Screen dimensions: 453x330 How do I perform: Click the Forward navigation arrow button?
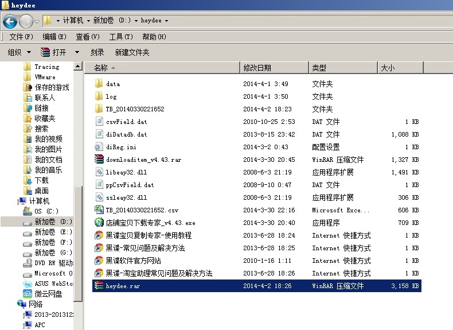click(x=26, y=21)
